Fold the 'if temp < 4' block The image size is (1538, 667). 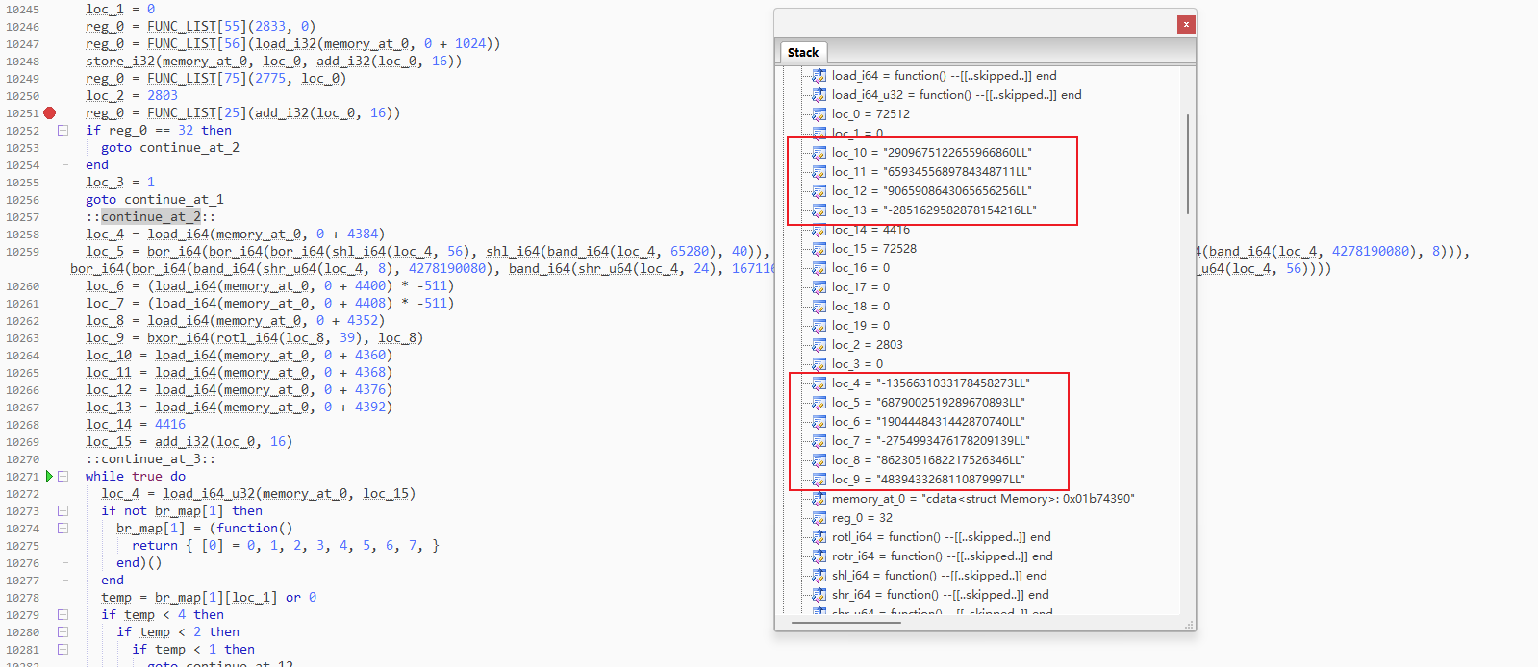[x=63, y=615]
